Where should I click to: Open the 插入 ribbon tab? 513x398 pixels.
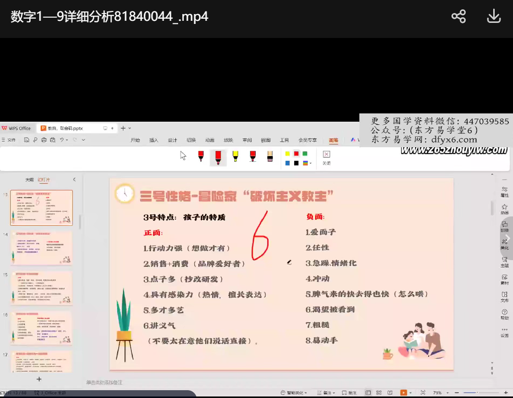[x=154, y=140]
